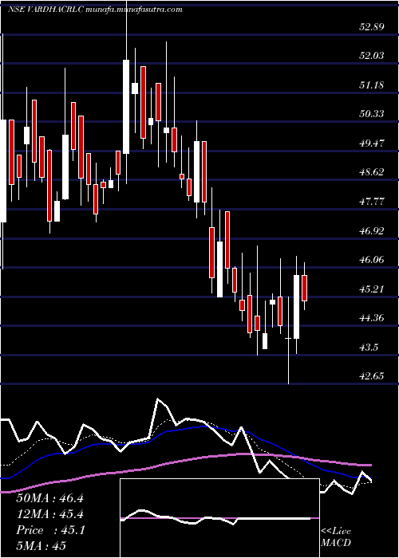Select the 12MA : 45.4 legend text
Screen dimensions: 399x558
49,514
